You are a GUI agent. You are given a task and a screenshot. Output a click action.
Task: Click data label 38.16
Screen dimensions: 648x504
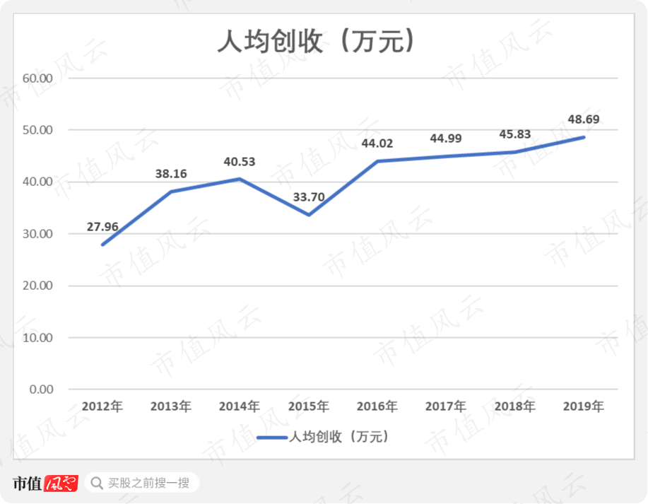[x=171, y=174]
